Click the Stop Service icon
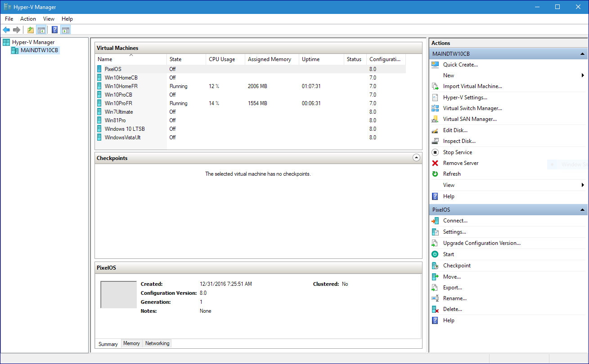 435,152
